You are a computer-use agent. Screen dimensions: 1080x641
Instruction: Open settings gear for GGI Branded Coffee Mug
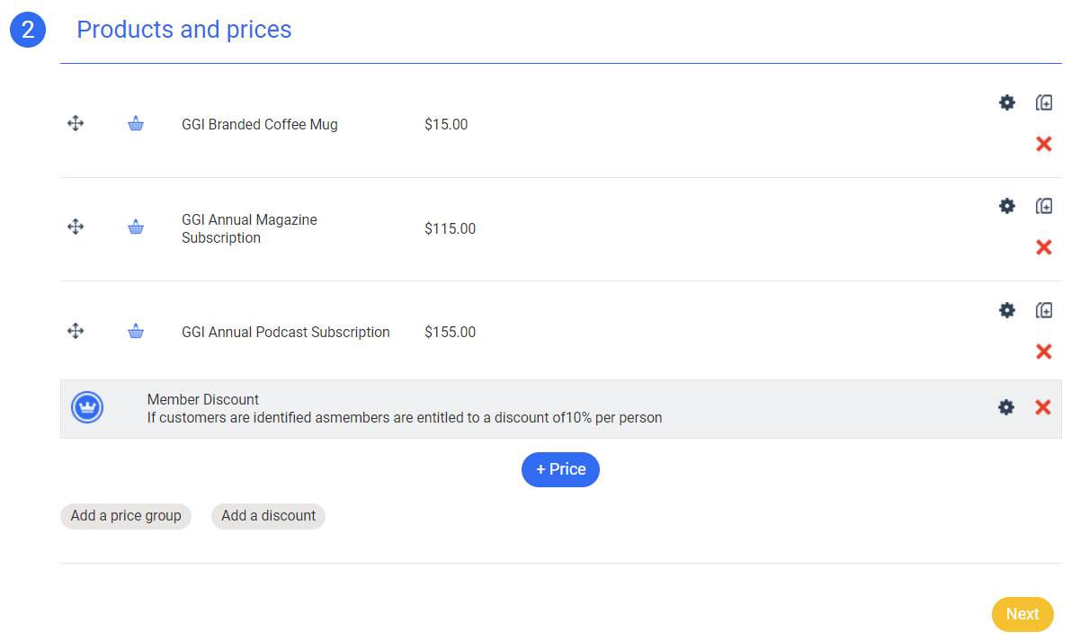(1007, 102)
